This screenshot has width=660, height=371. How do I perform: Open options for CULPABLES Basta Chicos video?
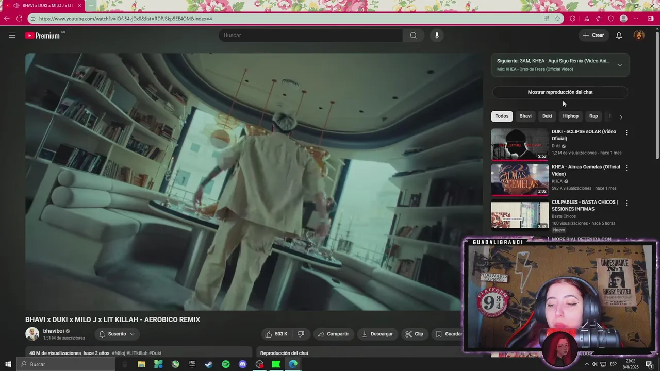point(626,203)
